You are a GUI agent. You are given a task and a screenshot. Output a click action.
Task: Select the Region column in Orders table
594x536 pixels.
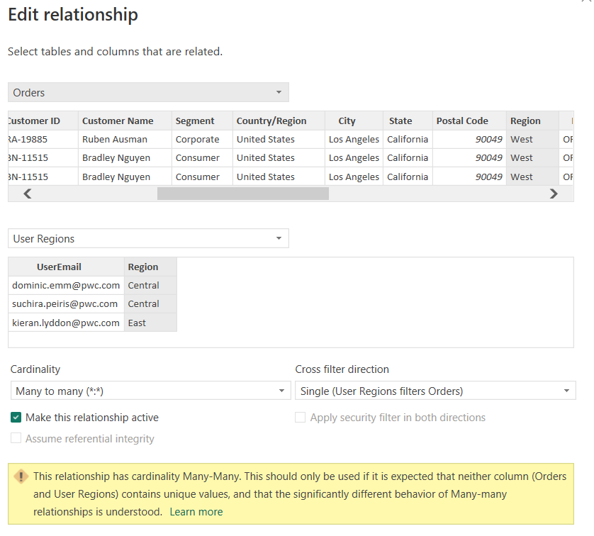click(525, 121)
